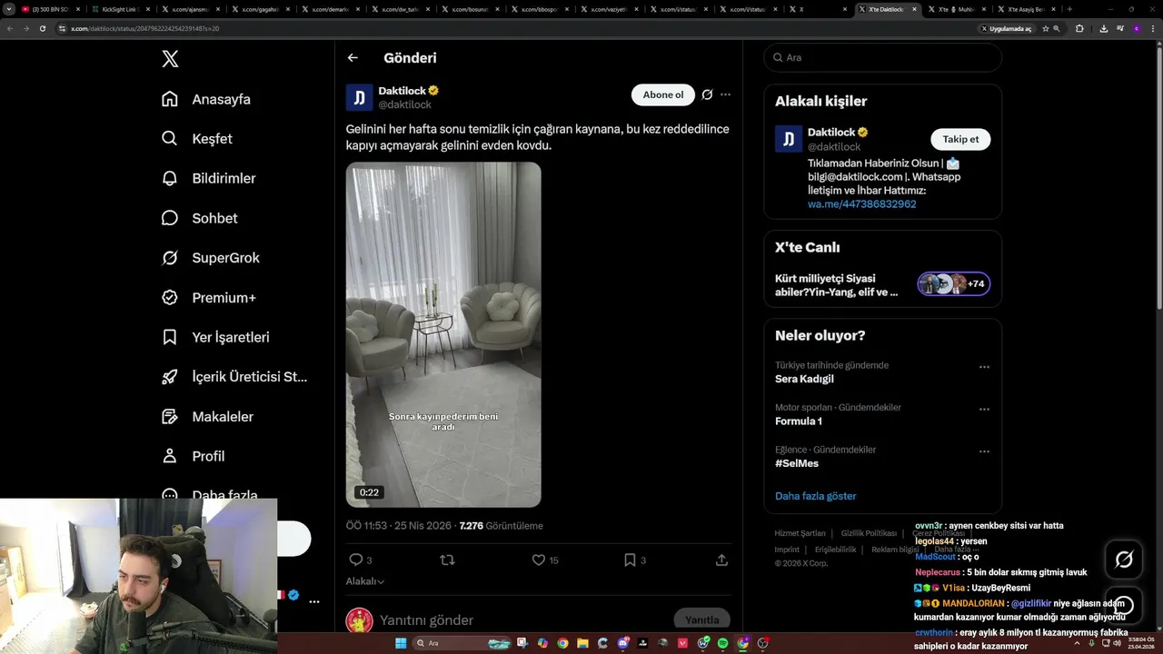Open Profil page
1163x654 pixels.
pyautogui.click(x=193, y=456)
